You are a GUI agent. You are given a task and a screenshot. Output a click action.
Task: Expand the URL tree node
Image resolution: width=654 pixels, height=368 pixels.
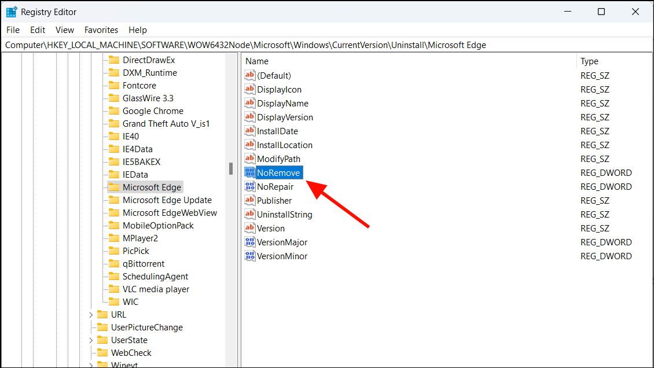click(x=90, y=314)
